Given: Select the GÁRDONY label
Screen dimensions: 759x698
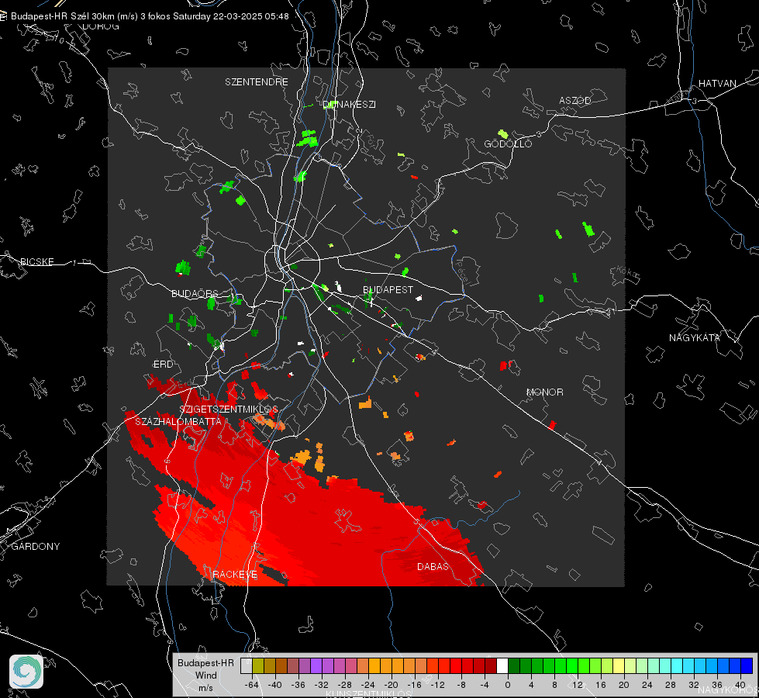Looking at the screenshot, I should tap(36, 547).
